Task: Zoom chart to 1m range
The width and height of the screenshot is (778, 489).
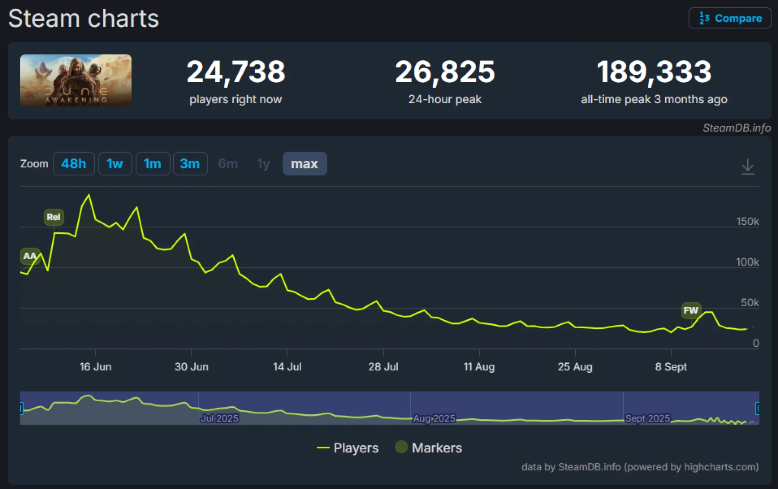Action: coord(153,164)
